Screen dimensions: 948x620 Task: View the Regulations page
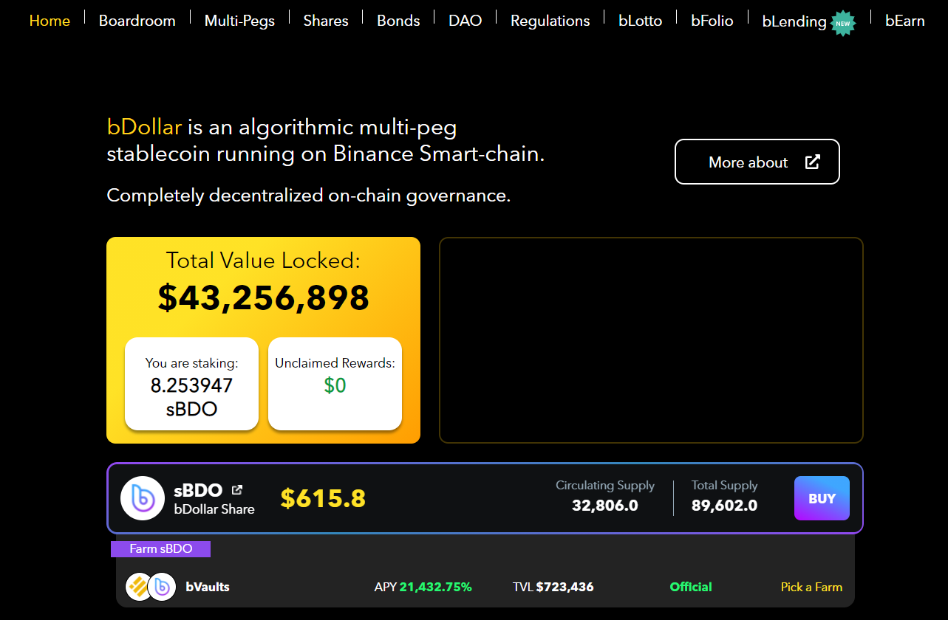(x=550, y=21)
